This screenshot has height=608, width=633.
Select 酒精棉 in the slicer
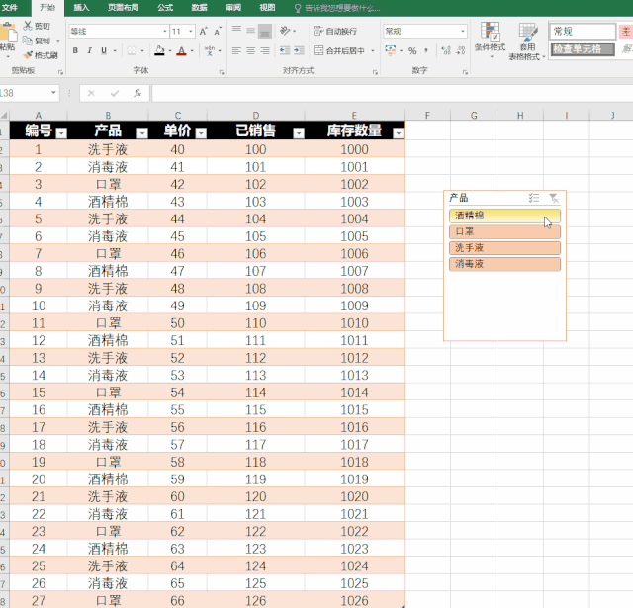pyautogui.click(x=504, y=216)
